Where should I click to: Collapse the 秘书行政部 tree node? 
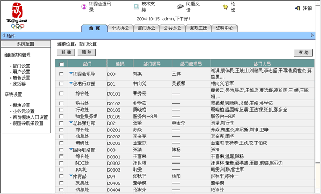tap(71, 83)
